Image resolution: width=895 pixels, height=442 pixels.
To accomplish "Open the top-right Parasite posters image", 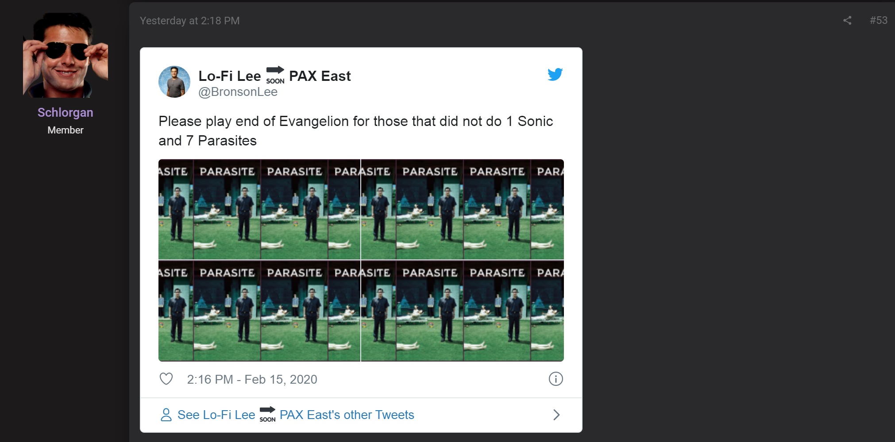I will (x=463, y=209).
